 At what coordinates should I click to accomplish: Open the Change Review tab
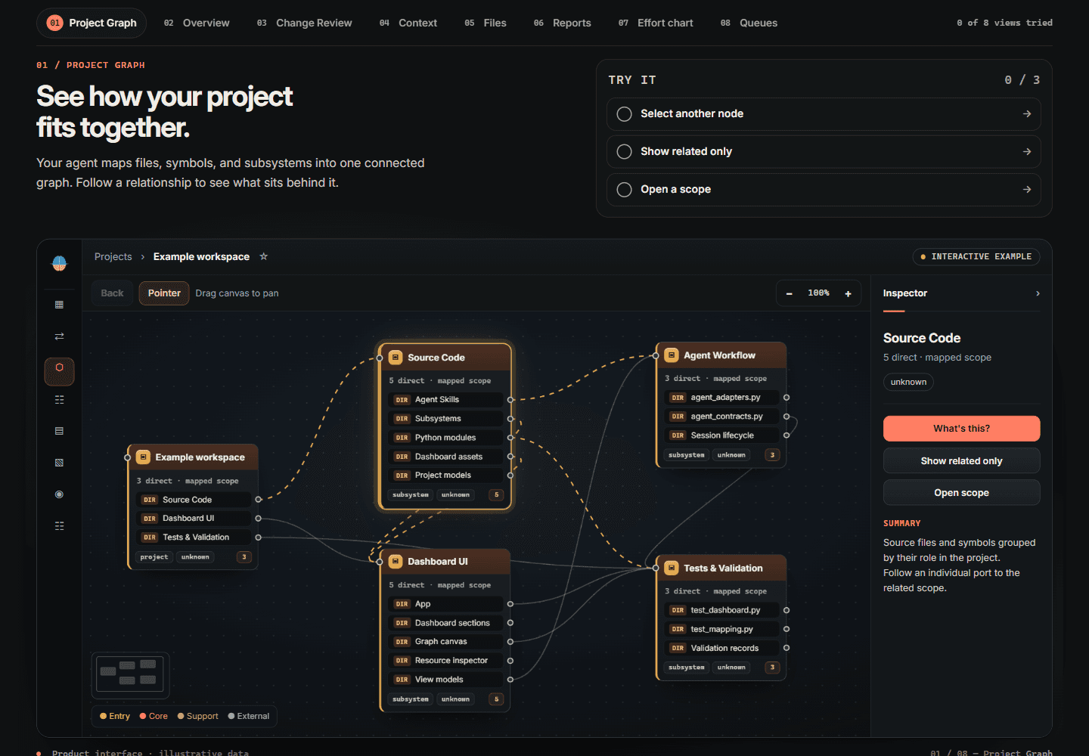click(x=304, y=23)
